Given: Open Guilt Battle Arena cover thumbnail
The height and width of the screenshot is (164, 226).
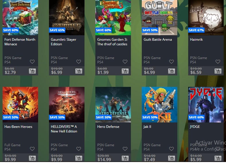Looking at the screenshot, I should 160,17.
